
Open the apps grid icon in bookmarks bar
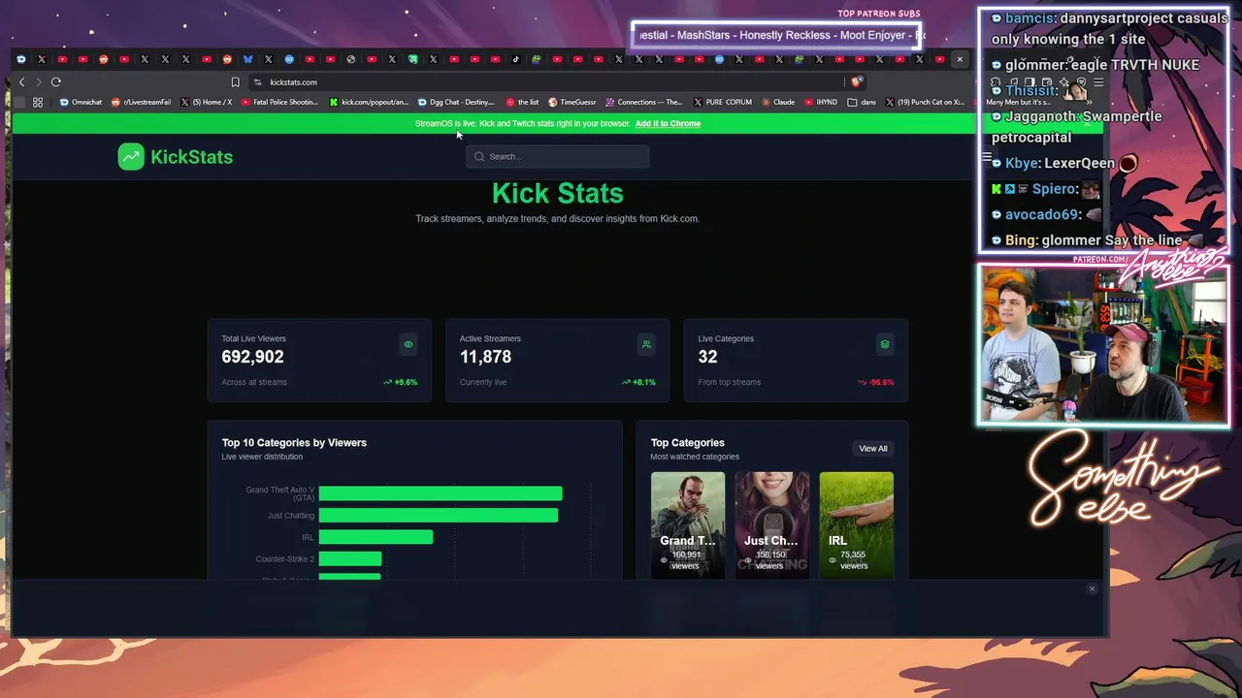point(38,102)
